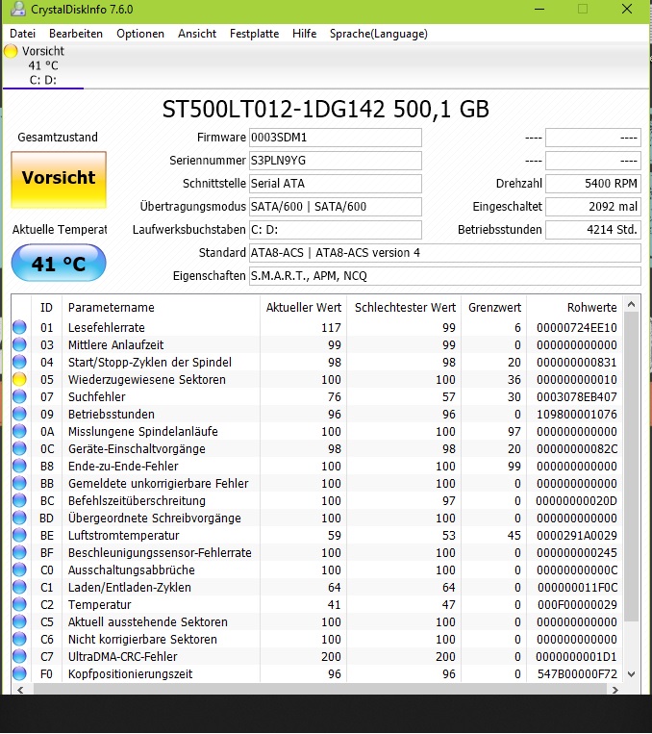Click the horizontal scroll right arrow

pos(615,690)
